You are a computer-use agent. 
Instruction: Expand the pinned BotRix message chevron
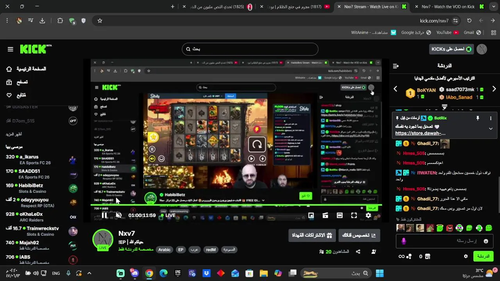491,128
